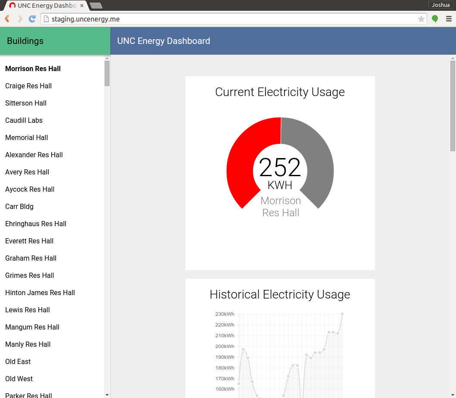The image size is (456, 398).
Task: Click red segment of usage gauge
Action: 243,157
